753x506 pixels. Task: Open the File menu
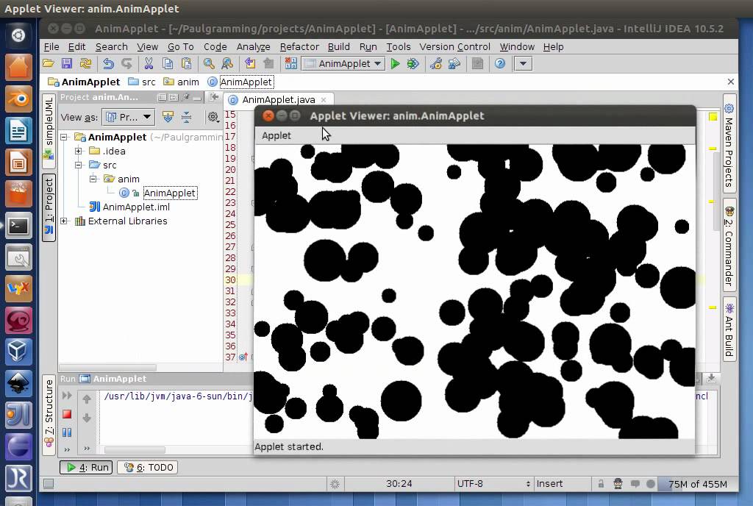click(51, 46)
